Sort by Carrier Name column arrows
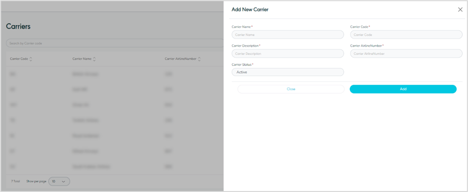The height and width of the screenshot is (192, 468). pos(94,59)
